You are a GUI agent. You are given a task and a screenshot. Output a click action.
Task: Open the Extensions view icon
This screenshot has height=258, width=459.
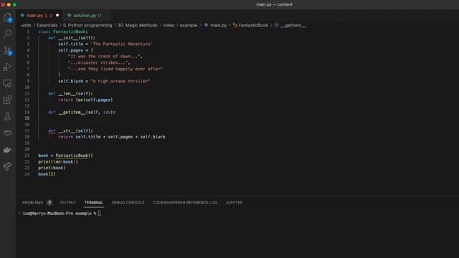[x=8, y=100]
